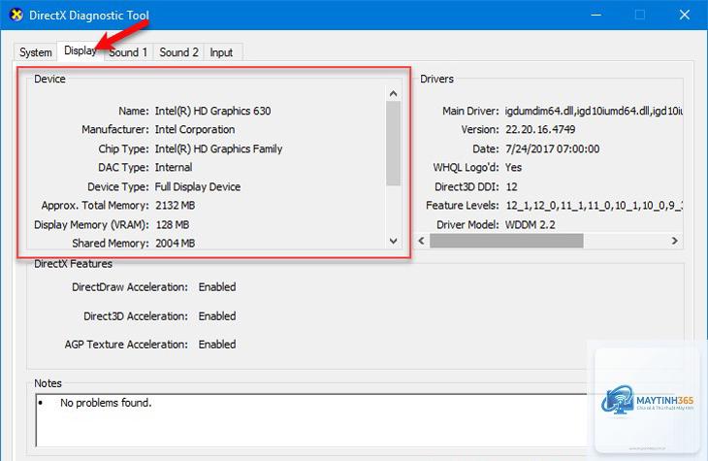Click the Approx. Total Memory value 2132 MB
This screenshot has height=461, width=708.
pyautogui.click(x=176, y=206)
